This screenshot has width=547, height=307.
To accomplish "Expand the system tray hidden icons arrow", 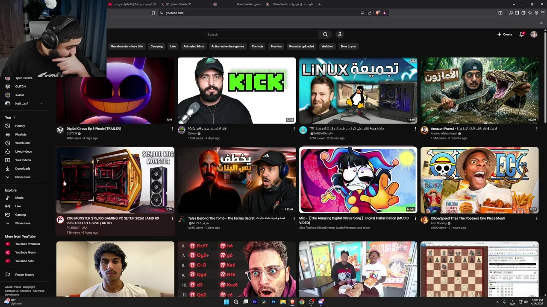I will [x=498, y=302].
